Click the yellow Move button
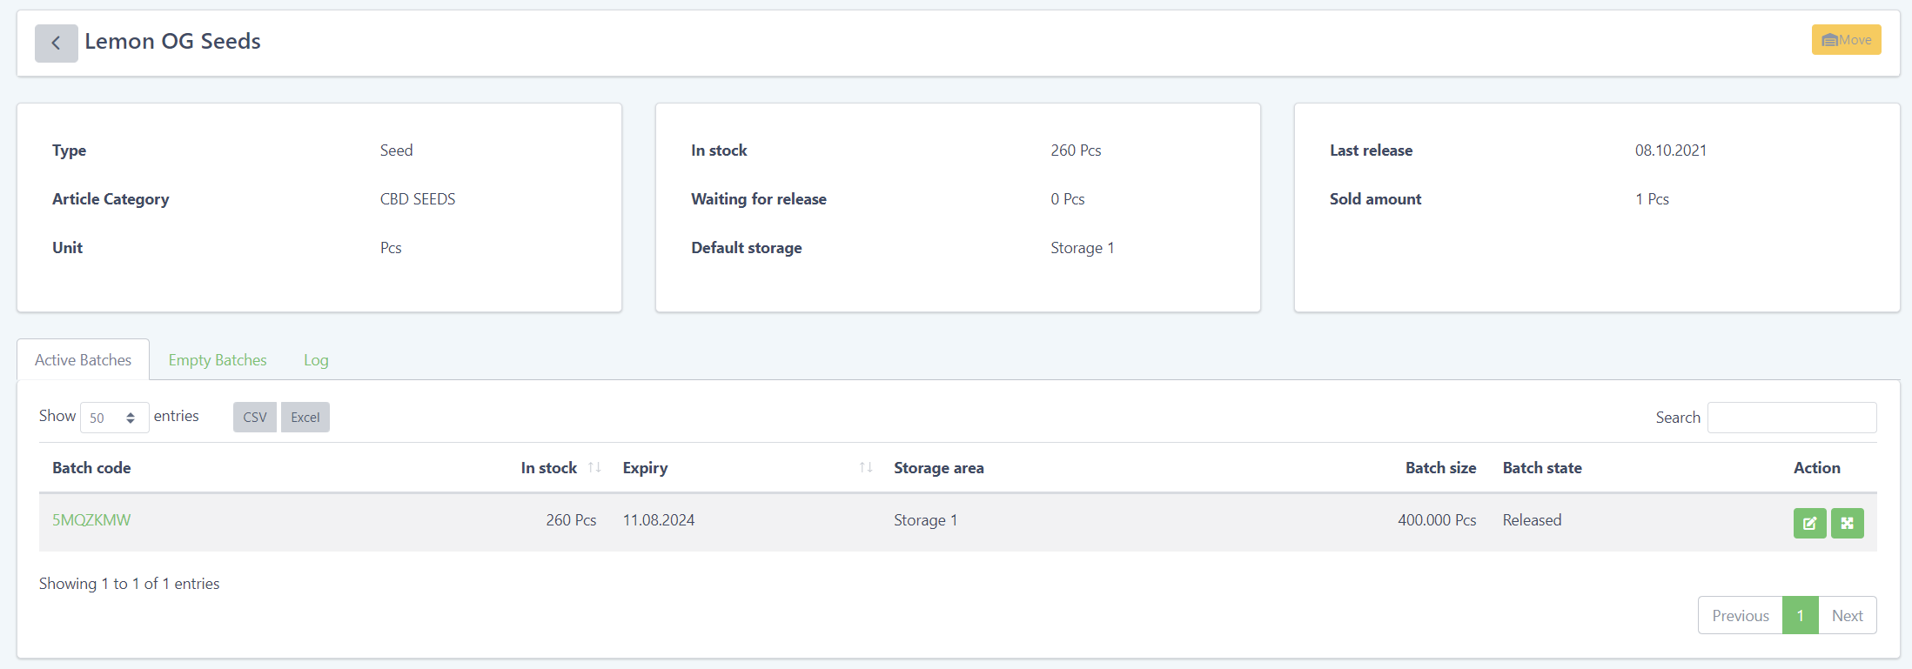The height and width of the screenshot is (669, 1912). pyautogui.click(x=1846, y=40)
